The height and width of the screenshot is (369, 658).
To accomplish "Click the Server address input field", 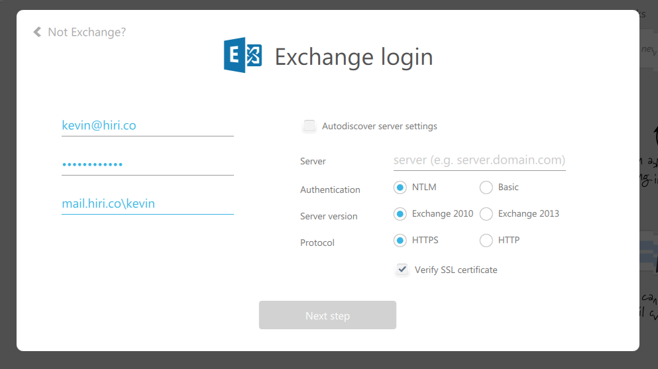I will click(479, 160).
